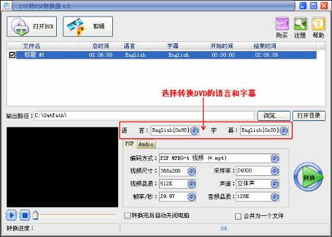This screenshot has width=332, height=237.
Task: Click the register (注册) key icon
Action: tap(300, 24)
